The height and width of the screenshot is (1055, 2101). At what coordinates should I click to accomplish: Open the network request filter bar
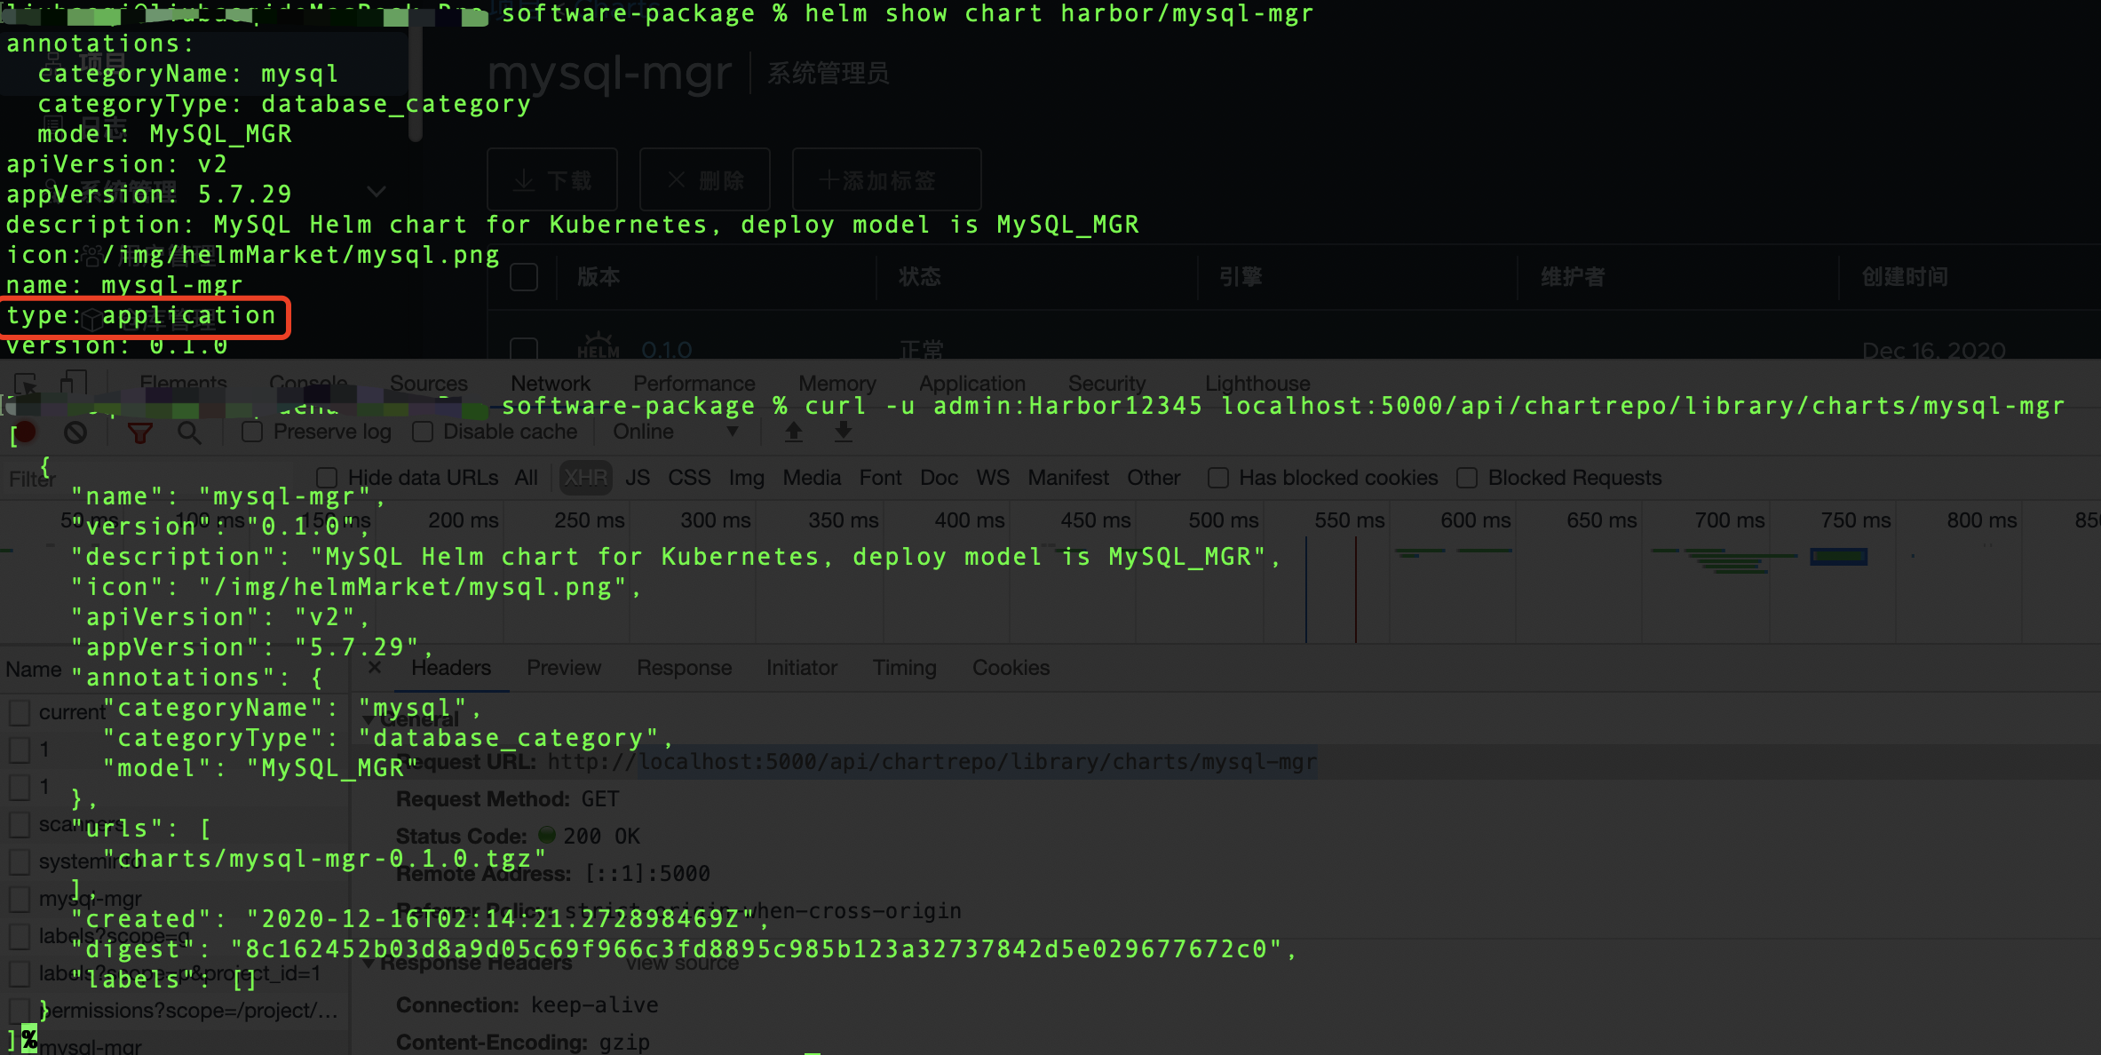140,432
